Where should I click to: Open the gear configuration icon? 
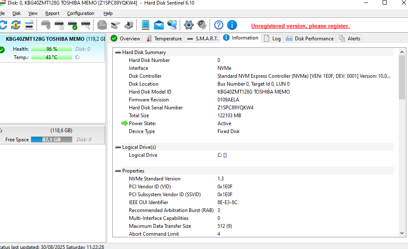coord(189,25)
